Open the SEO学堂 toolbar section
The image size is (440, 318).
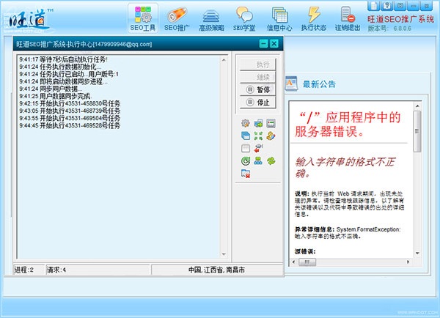[244, 18]
